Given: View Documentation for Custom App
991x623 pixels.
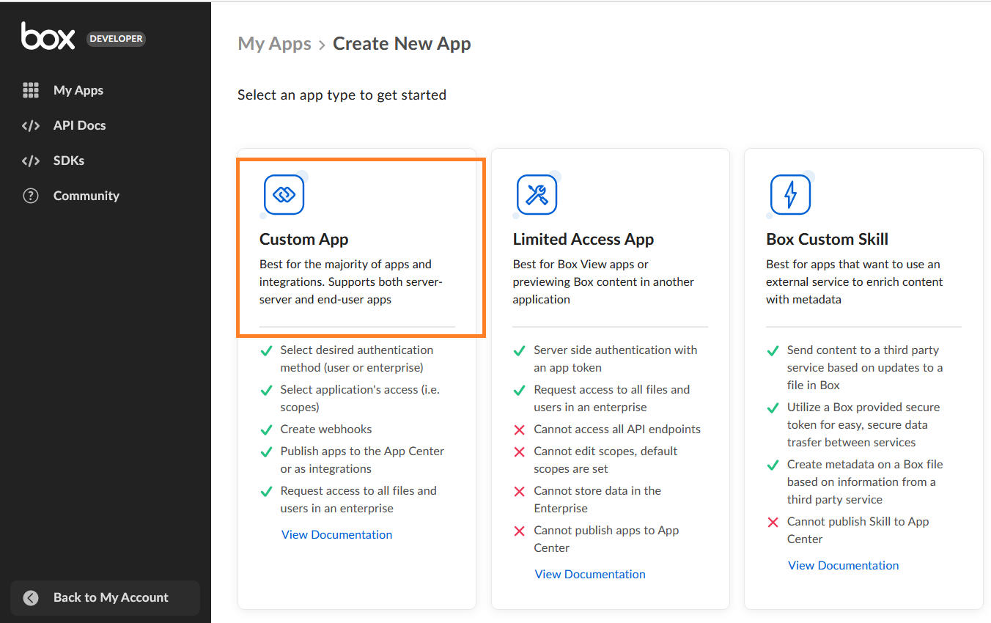Looking at the screenshot, I should [x=336, y=534].
